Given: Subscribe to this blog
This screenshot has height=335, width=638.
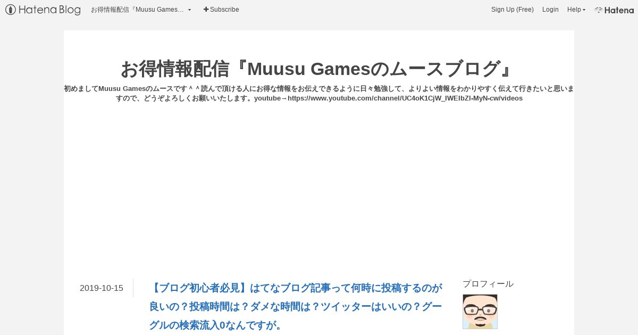Looking at the screenshot, I should tap(221, 10).
